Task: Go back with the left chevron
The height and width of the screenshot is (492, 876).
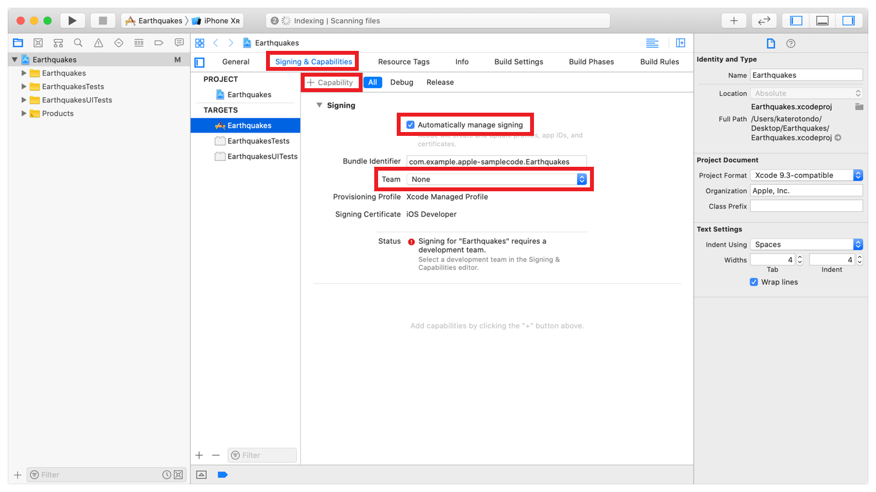Action: (216, 43)
